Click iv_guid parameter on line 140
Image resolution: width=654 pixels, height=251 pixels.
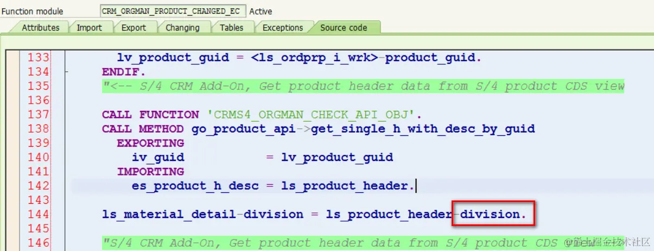tap(158, 158)
